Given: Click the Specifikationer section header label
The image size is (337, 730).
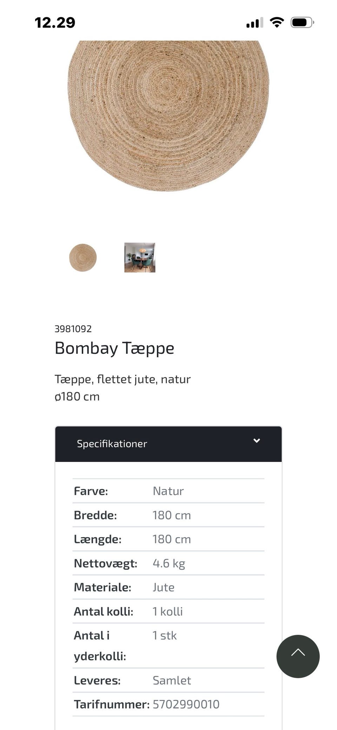Looking at the screenshot, I should coord(112,444).
